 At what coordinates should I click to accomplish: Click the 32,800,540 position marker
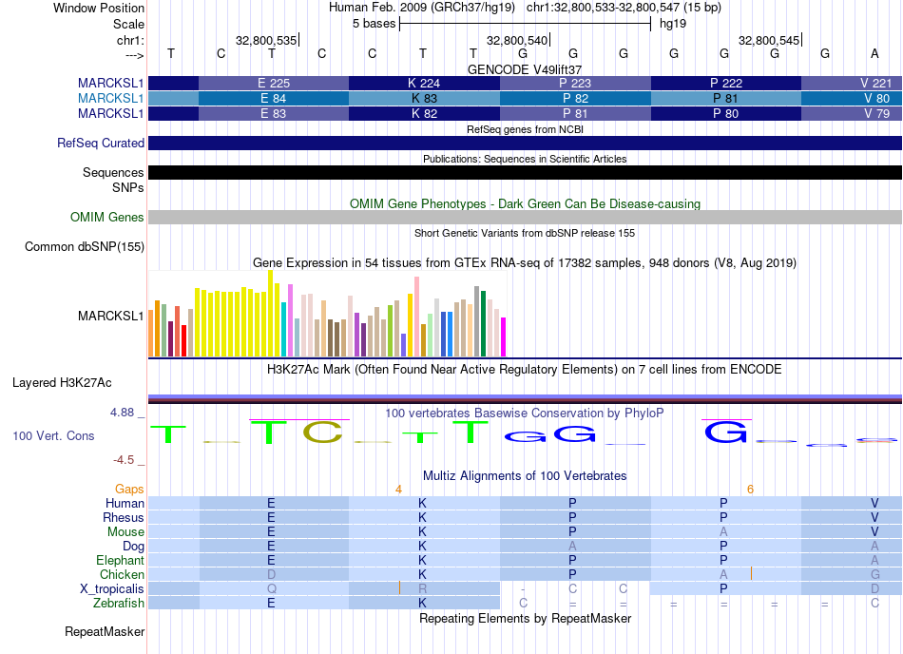point(517,40)
